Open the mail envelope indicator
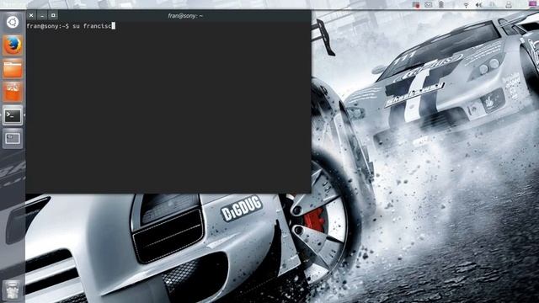 pyautogui.click(x=429, y=4)
